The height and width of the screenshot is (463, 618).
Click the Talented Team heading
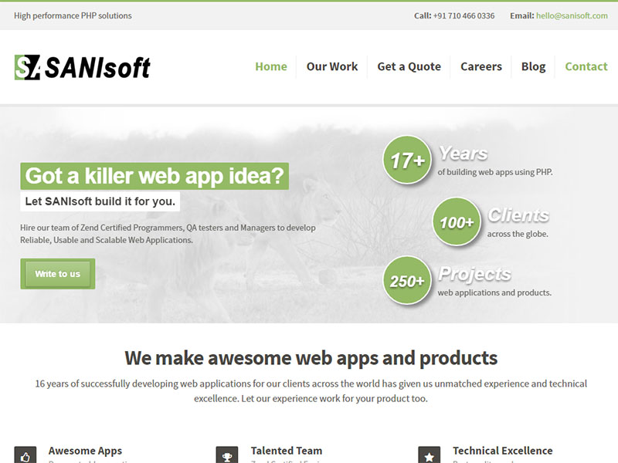pyautogui.click(x=287, y=451)
